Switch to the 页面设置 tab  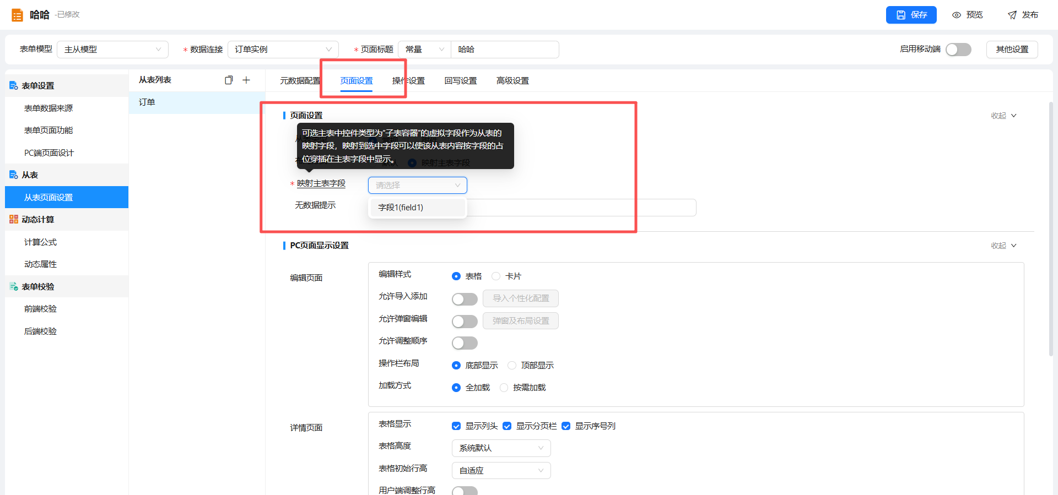click(357, 81)
